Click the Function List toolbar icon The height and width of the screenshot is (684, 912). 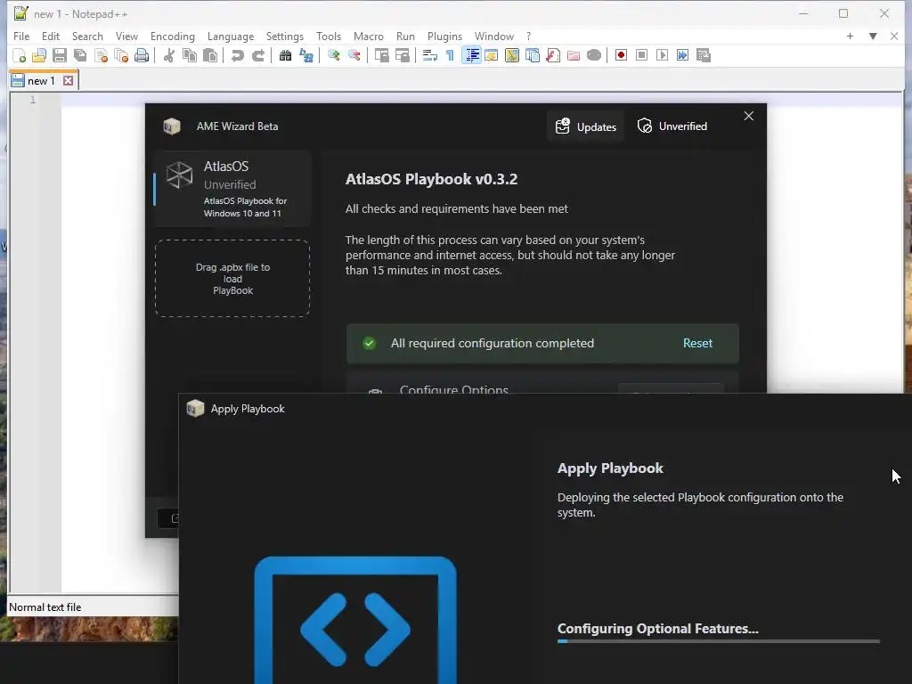click(553, 55)
